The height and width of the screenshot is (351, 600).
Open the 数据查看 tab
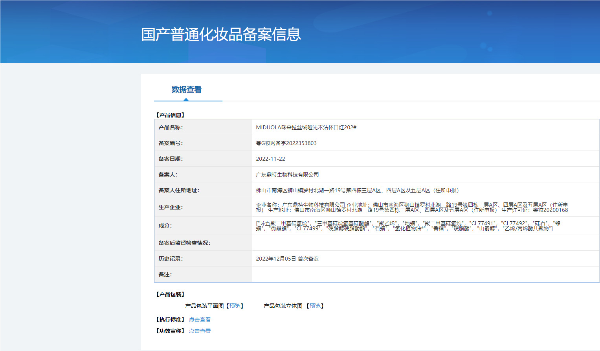(187, 90)
